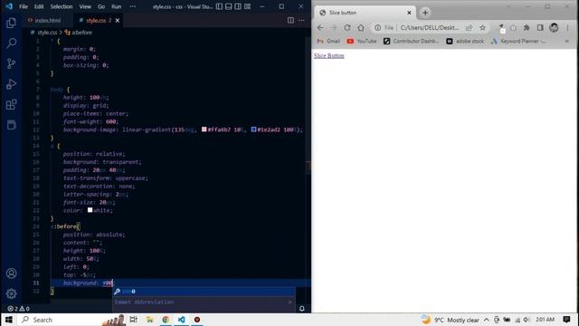Open Keyword Planner bookmark

click(x=517, y=41)
